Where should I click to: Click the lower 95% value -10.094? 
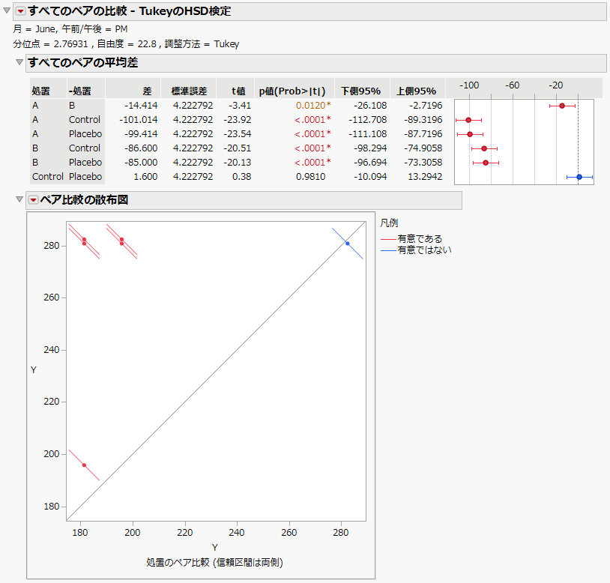[x=370, y=177]
